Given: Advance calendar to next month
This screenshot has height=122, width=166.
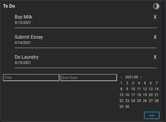Looking at the screenshot, I should 141,77.
